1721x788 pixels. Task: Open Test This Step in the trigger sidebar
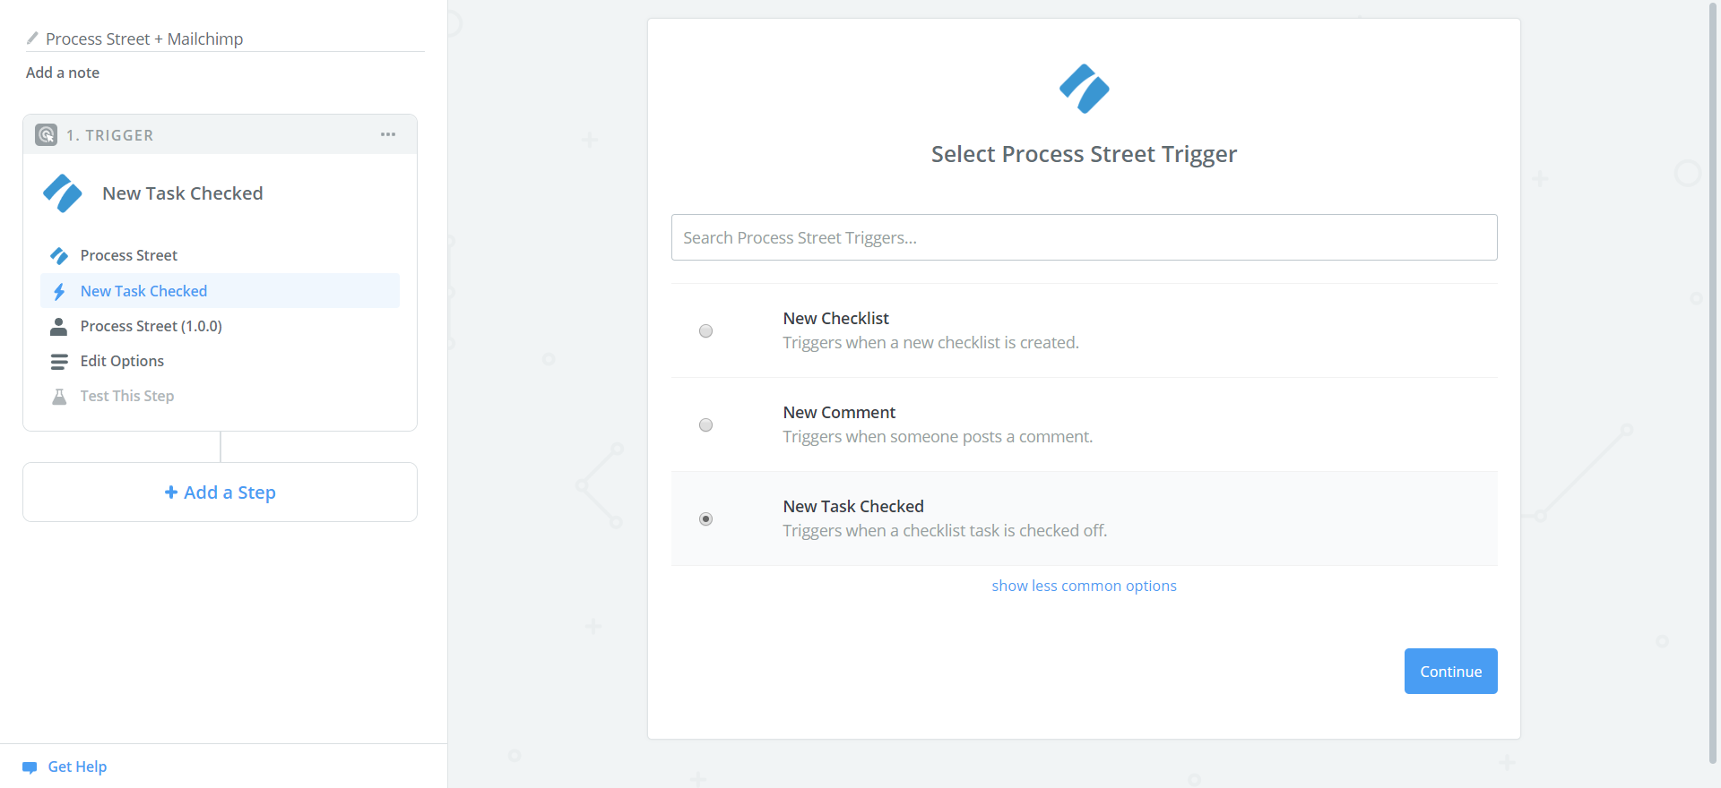point(125,396)
